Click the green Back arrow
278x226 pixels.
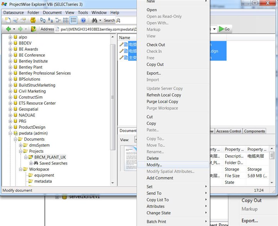click(8, 29)
